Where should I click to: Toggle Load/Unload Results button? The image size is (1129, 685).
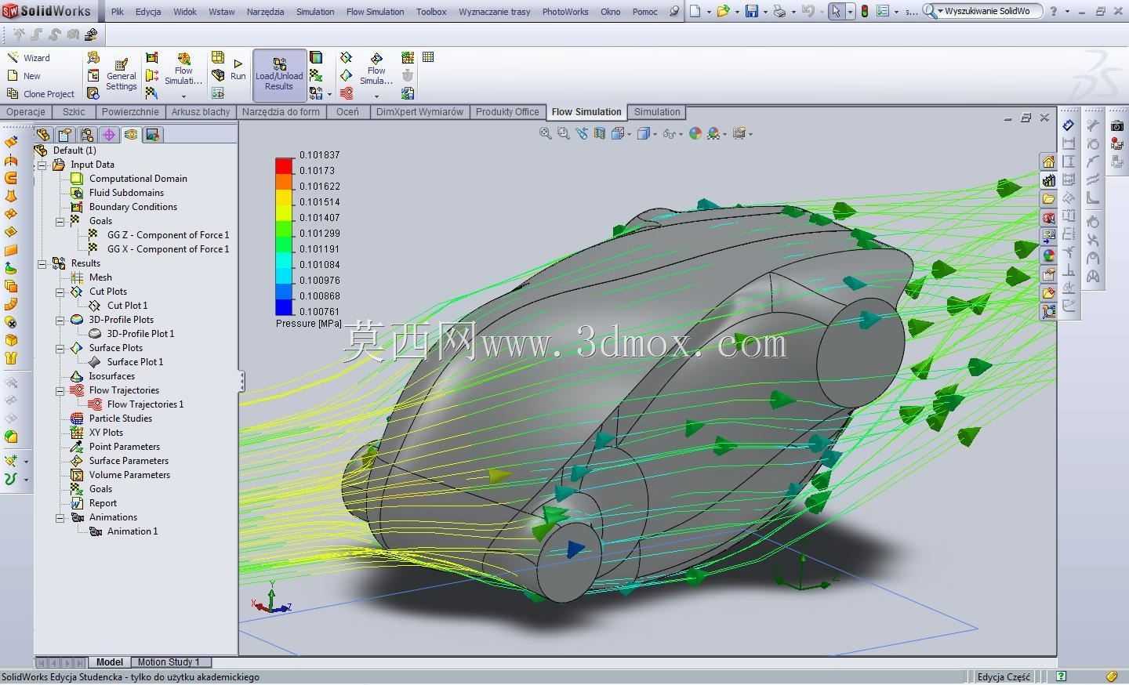tap(279, 74)
